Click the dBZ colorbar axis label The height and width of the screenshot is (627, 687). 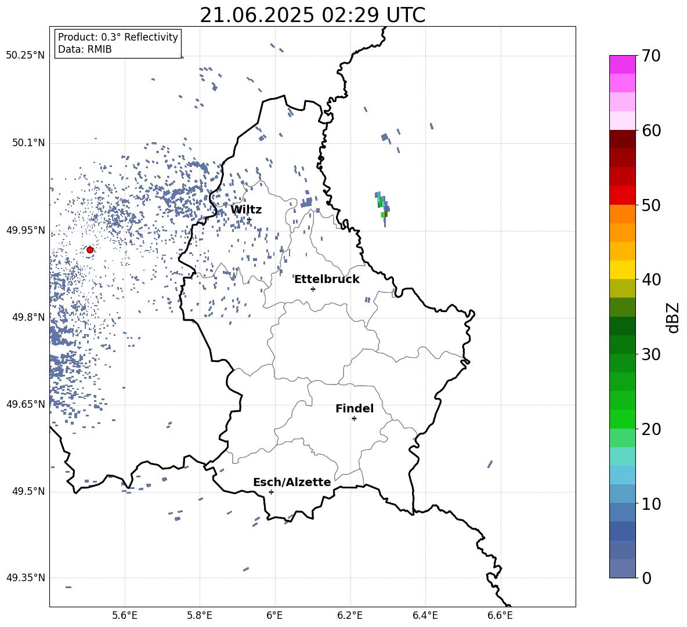(672, 317)
